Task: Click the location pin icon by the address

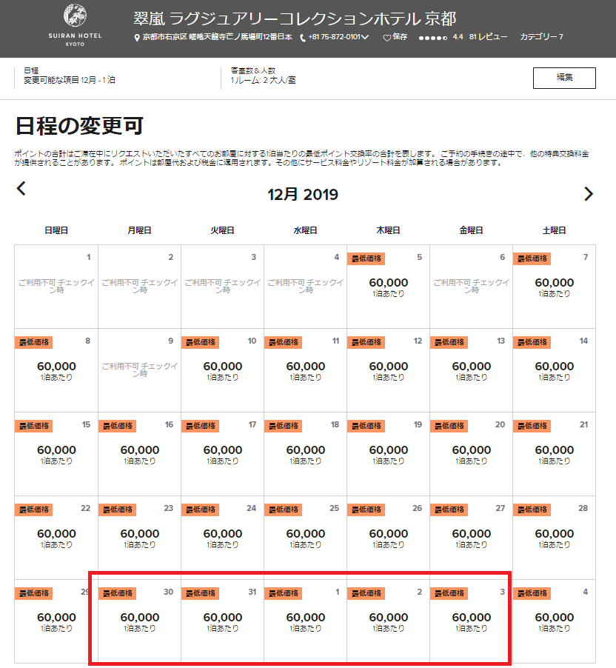Action: pyautogui.click(x=137, y=38)
